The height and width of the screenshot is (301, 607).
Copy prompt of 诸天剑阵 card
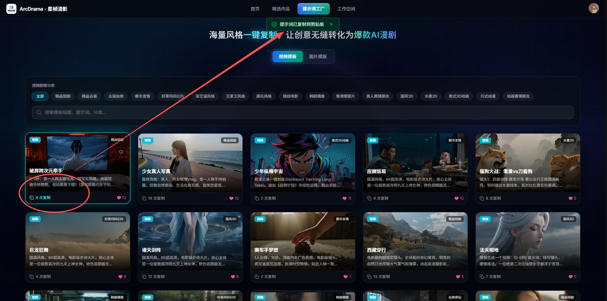[153, 277]
